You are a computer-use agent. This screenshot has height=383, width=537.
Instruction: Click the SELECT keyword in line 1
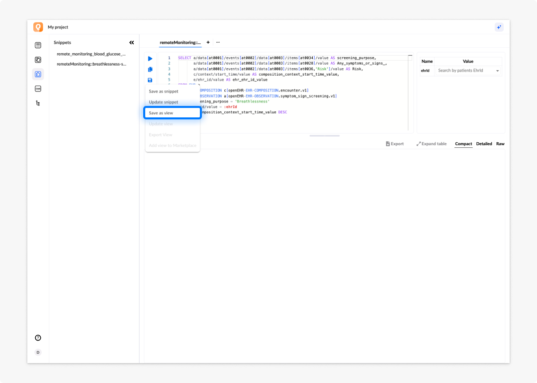[184, 58]
